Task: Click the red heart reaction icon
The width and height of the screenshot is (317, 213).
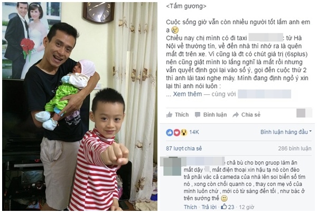Action: coord(176,132)
